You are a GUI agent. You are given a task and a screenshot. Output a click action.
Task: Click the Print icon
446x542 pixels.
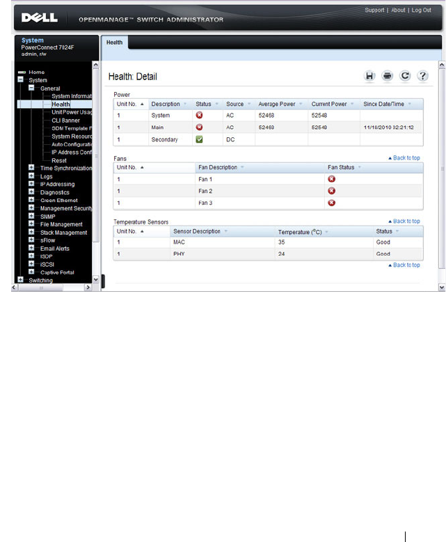pyautogui.click(x=388, y=76)
